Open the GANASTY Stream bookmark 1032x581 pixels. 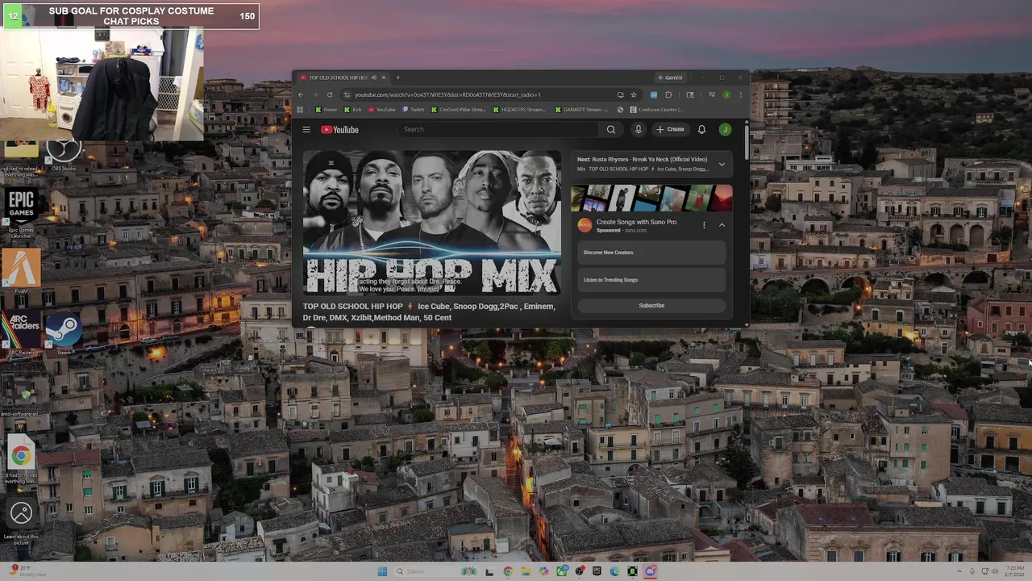pos(581,110)
